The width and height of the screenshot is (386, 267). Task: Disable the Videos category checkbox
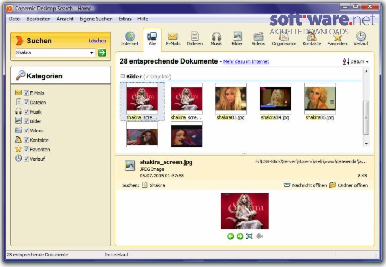pos(26,130)
